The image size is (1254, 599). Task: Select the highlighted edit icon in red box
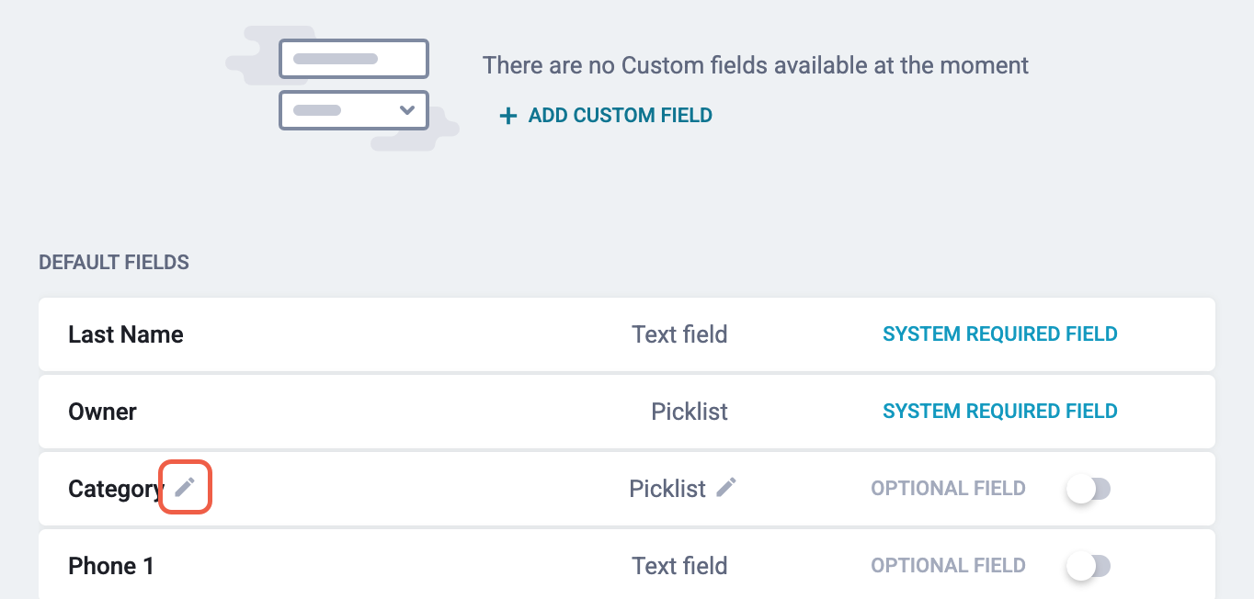[x=185, y=488]
